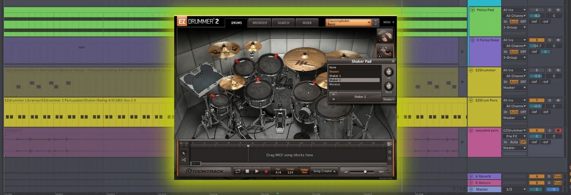The width and height of the screenshot is (571, 195).
Task: Click the Details button in Shaker Pad
Action: pyautogui.click(x=389, y=99)
